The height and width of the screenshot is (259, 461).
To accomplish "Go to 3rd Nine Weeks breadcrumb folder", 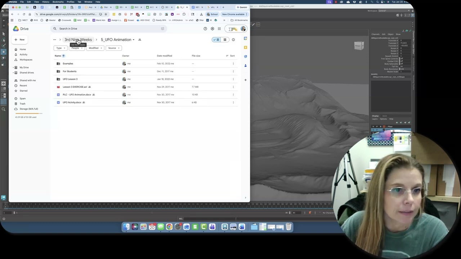I will 78,40.
